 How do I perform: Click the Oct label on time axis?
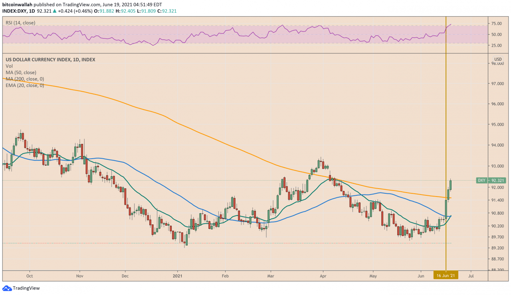coord(29,275)
